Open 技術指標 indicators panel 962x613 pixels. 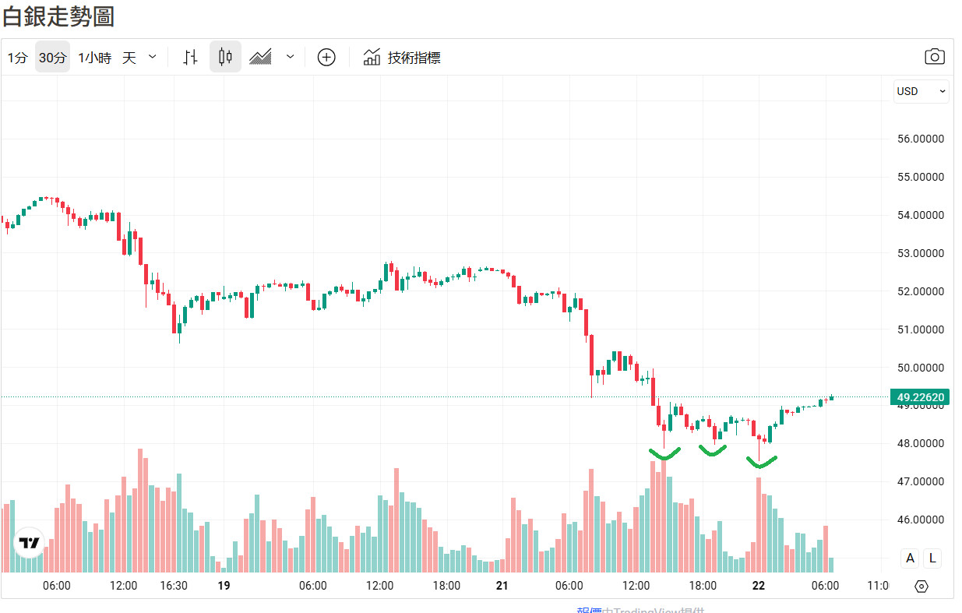[x=402, y=57]
